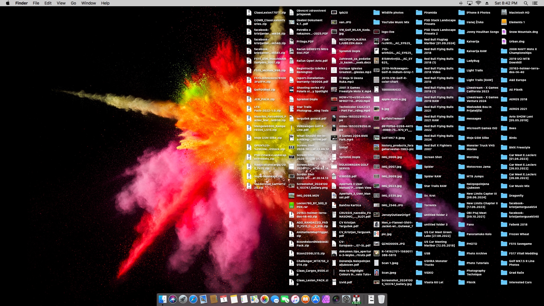Open iTunes from the Dock
544x306 pixels.
point(295,299)
